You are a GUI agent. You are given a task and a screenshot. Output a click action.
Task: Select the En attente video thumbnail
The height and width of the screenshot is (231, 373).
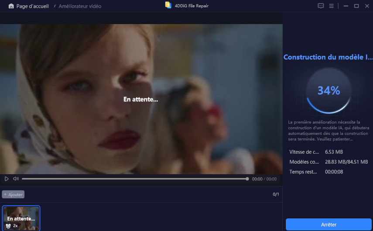point(21,218)
